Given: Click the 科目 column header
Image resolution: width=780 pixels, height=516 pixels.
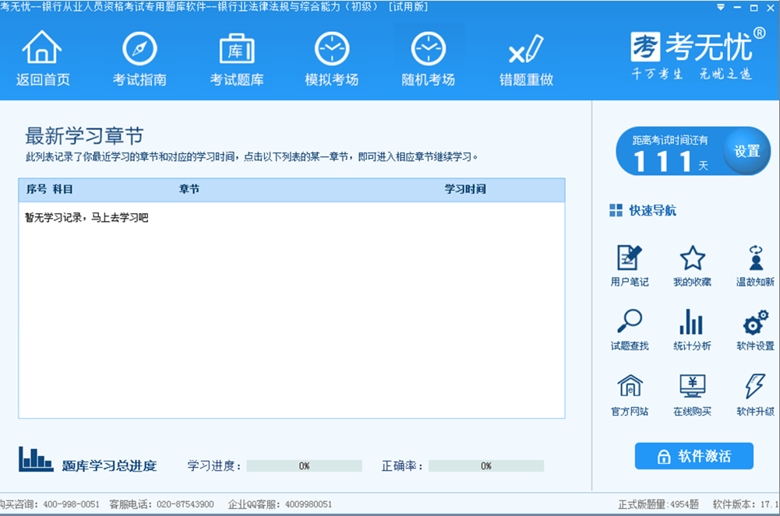Looking at the screenshot, I should (x=62, y=189).
